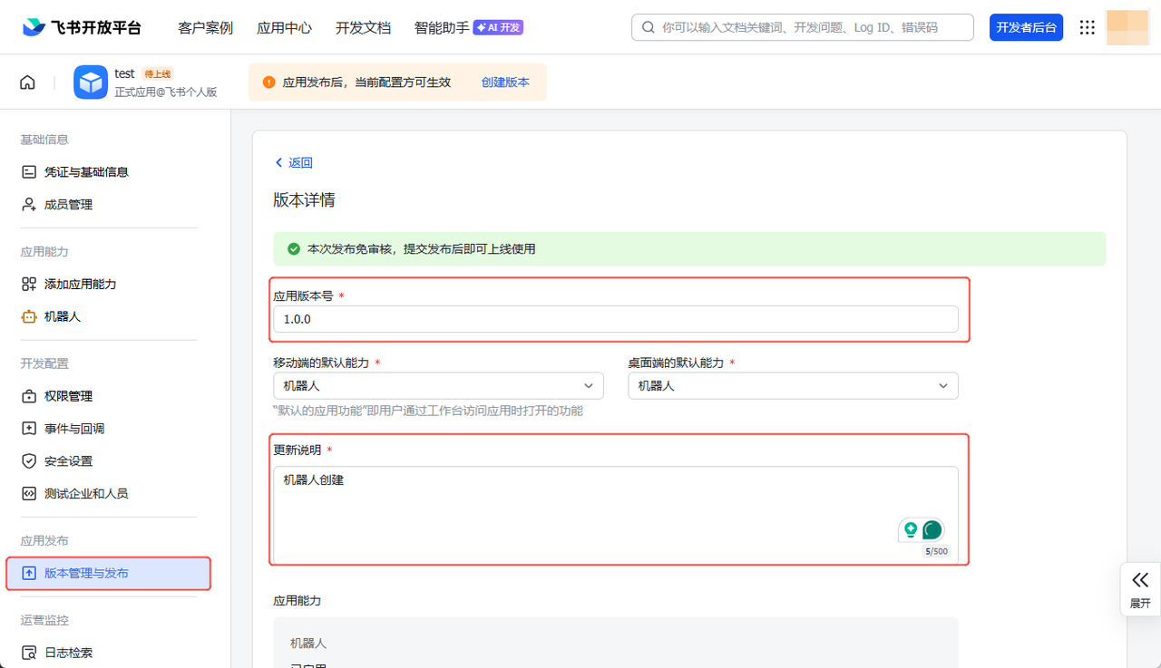Select 权限管理 in the sidebar
Image resolution: width=1161 pixels, height=668 pixels.
tap(68, 396)
